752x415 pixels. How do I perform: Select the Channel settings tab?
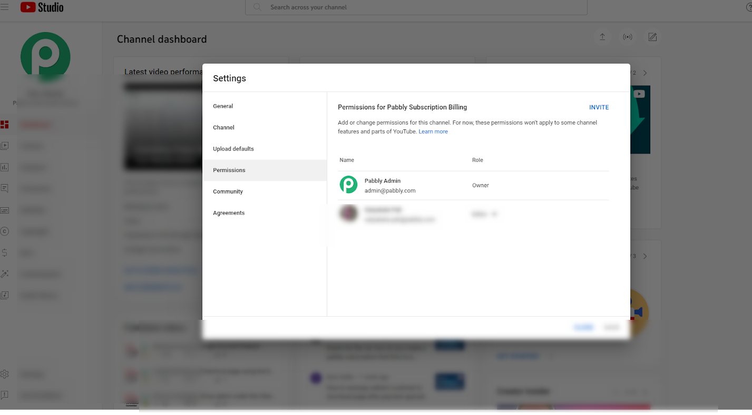(265, 127)
